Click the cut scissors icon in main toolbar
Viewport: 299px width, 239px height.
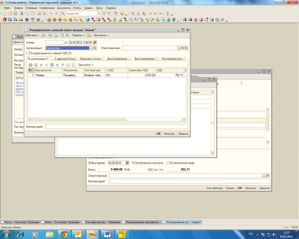coord(22,14)
